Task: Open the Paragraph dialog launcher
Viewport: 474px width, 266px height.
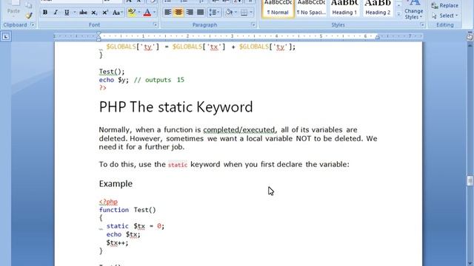Action: click(253, 24)
